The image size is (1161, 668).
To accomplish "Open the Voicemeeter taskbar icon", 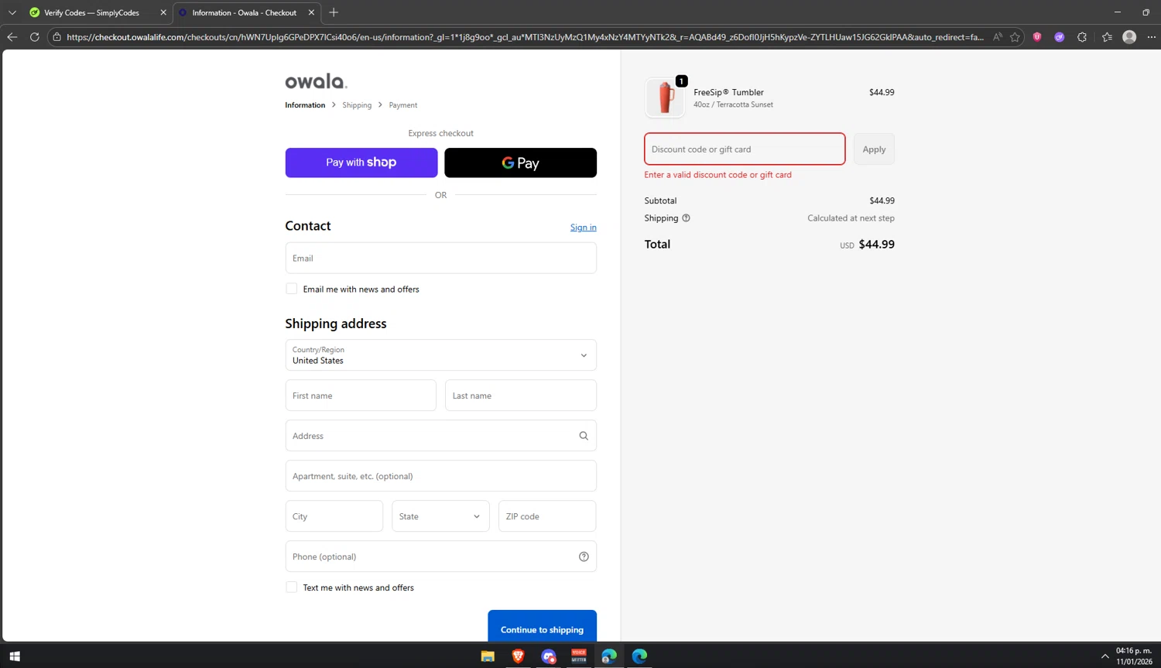I will tap(578, 656).
